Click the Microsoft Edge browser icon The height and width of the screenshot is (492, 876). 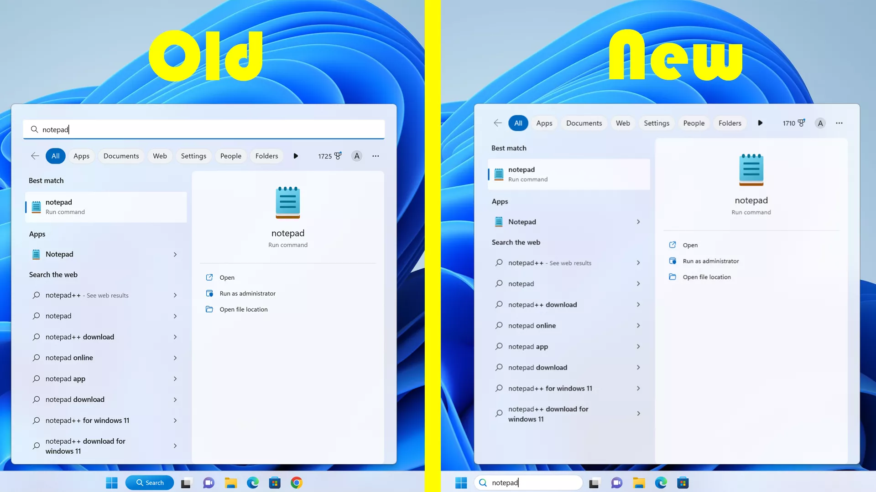pos(253,482)
